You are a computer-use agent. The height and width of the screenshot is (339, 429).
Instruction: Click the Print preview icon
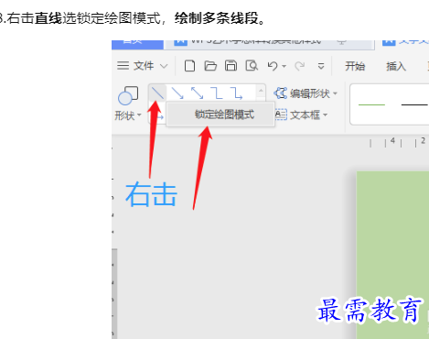pyautogui.click(x=252, y=66)
